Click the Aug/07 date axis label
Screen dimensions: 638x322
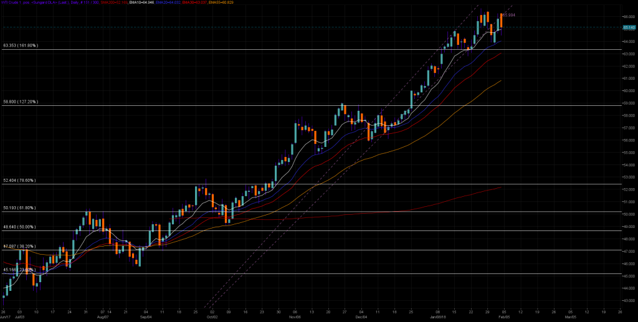coord(103,316)
